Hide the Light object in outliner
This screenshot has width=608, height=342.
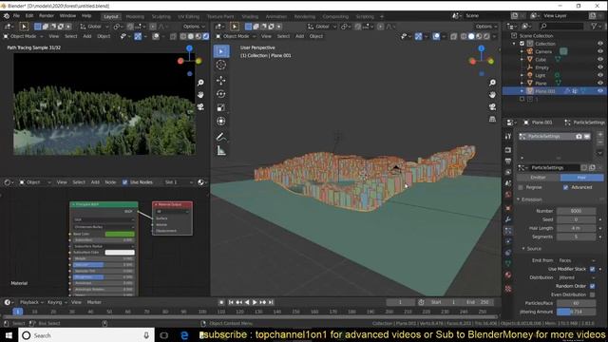tap(600, 75)
